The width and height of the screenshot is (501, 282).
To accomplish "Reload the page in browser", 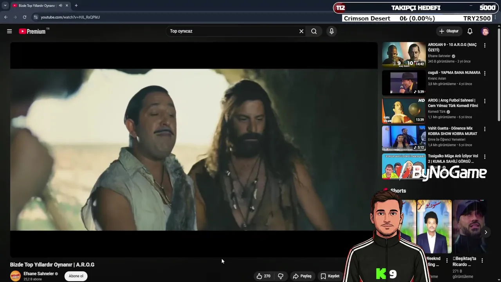I will click(25, 17).
